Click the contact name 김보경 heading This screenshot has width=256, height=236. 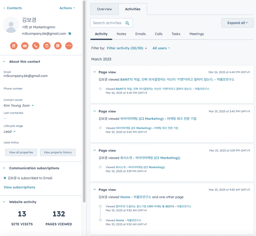pos(29,20)
